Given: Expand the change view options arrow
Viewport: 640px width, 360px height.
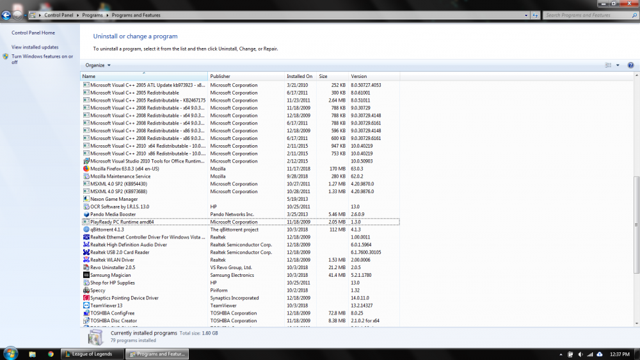Looking at the screenshot, I should [x=618, y=65].
